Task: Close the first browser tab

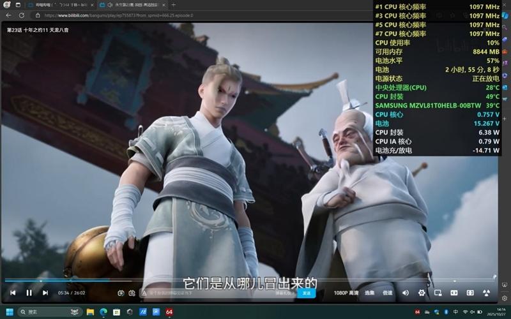Action: 92,5
